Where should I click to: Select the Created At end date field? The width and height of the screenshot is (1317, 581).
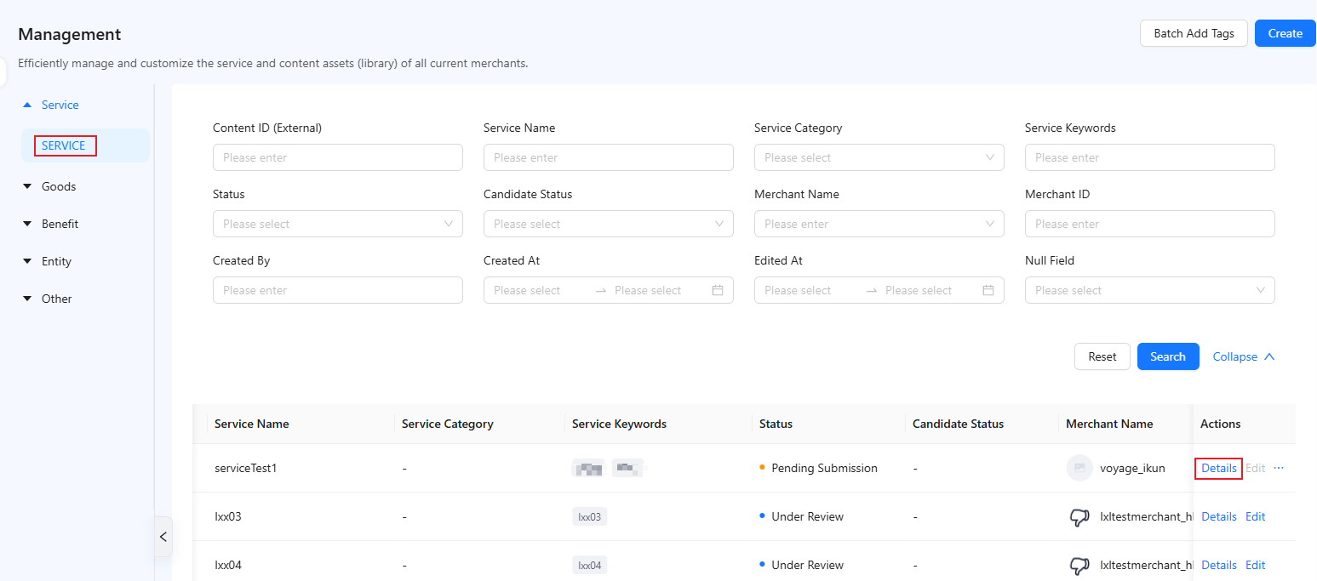click(659, 290)
